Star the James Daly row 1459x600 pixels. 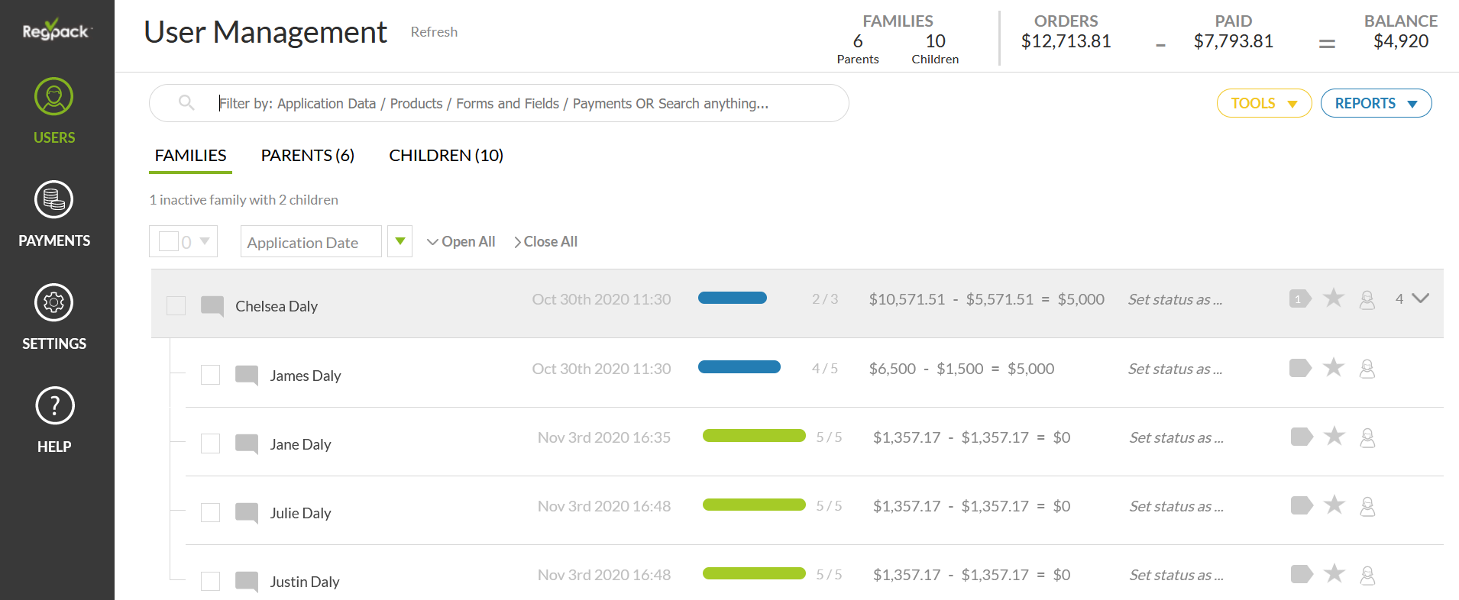click(x=1334, y=368)
